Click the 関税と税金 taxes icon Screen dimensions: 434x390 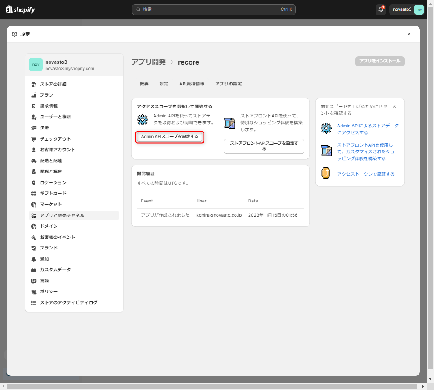pyautogui.click(x=33, y=171)
